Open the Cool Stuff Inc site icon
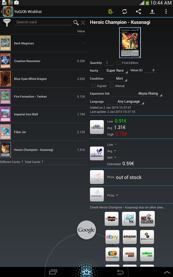 tap(129, 219)
